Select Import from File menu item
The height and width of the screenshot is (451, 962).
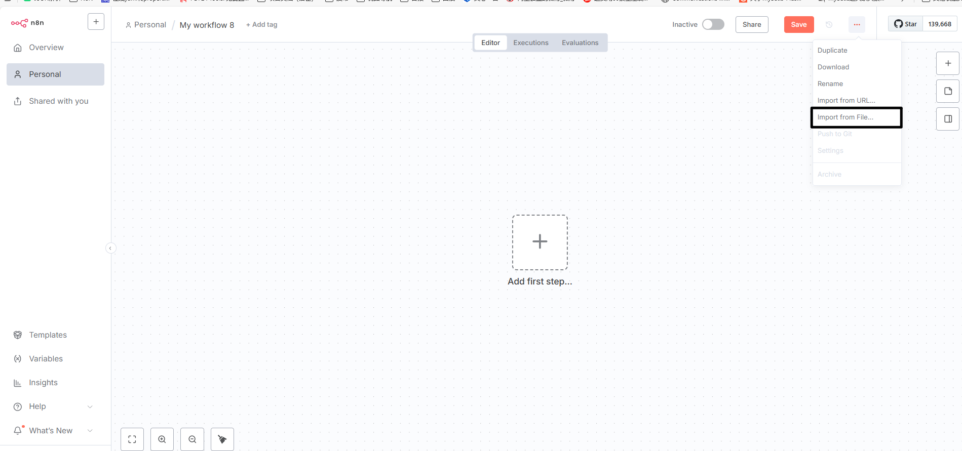pyautogui.click(x=845, y=117)
